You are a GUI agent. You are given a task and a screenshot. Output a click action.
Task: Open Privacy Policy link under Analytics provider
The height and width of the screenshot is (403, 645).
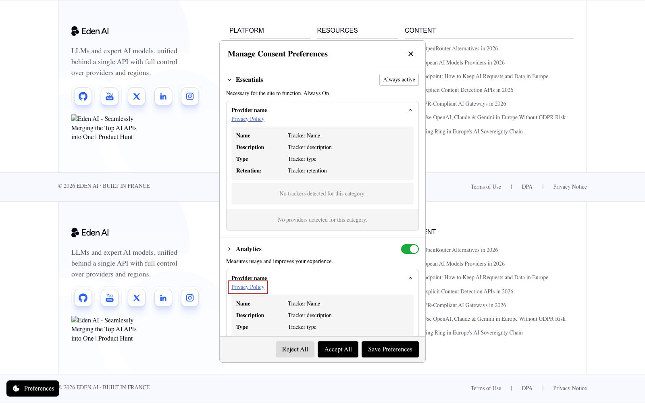[248, 287]
